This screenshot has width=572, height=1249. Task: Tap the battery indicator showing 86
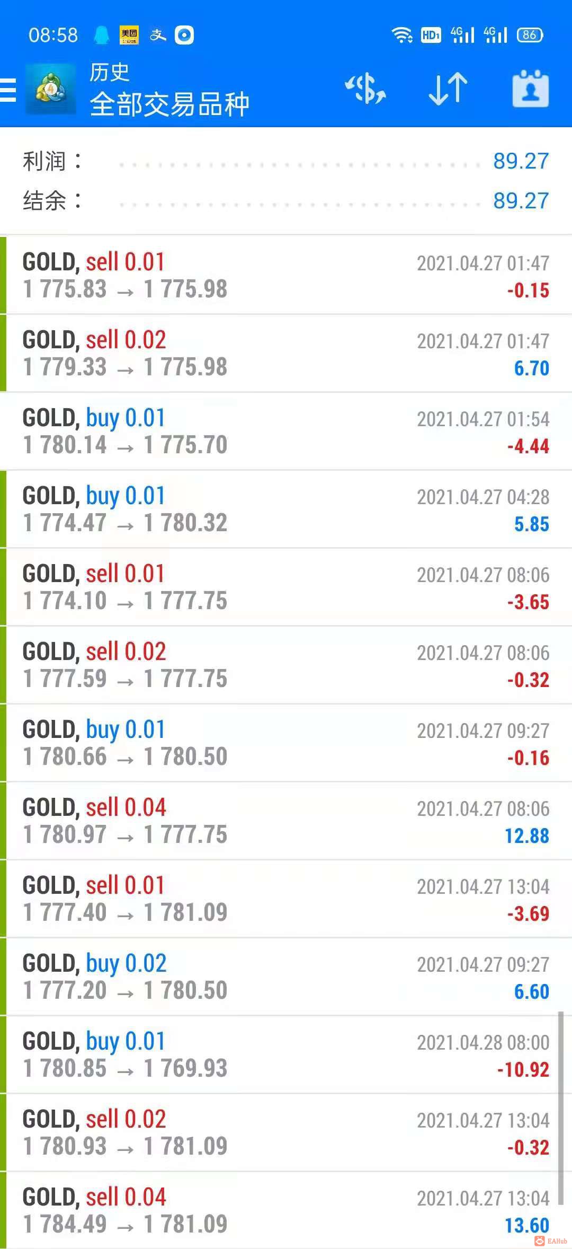tap(530, 35)
